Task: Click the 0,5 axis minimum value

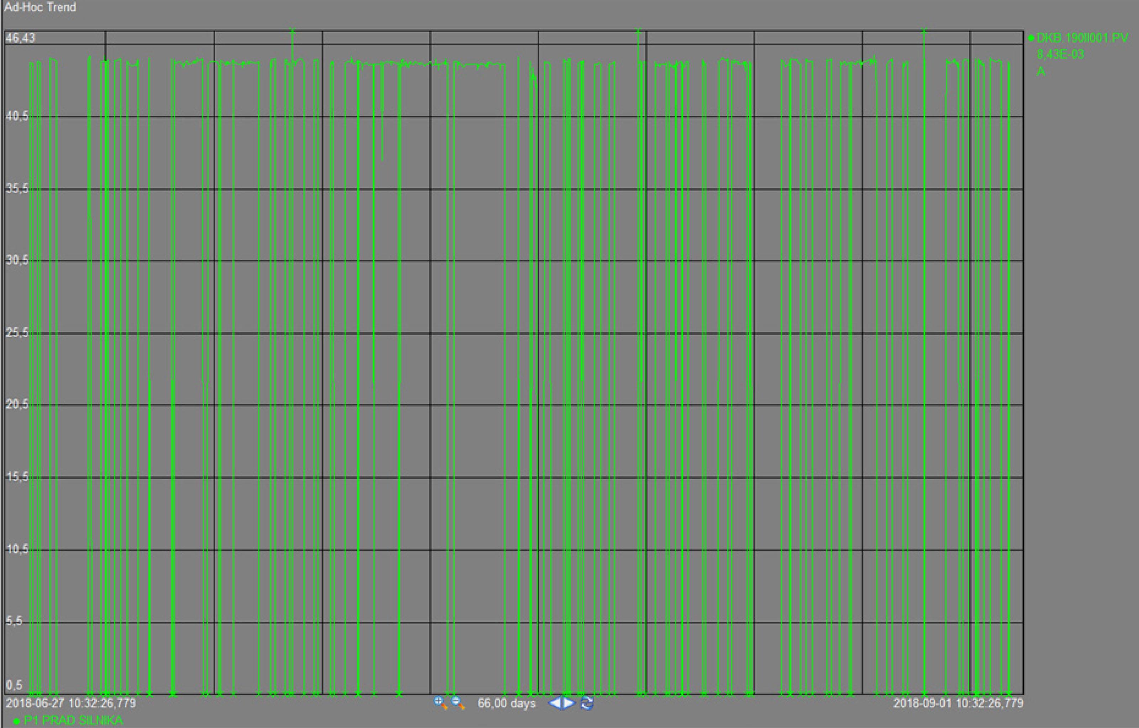Action: coord(14,685)
